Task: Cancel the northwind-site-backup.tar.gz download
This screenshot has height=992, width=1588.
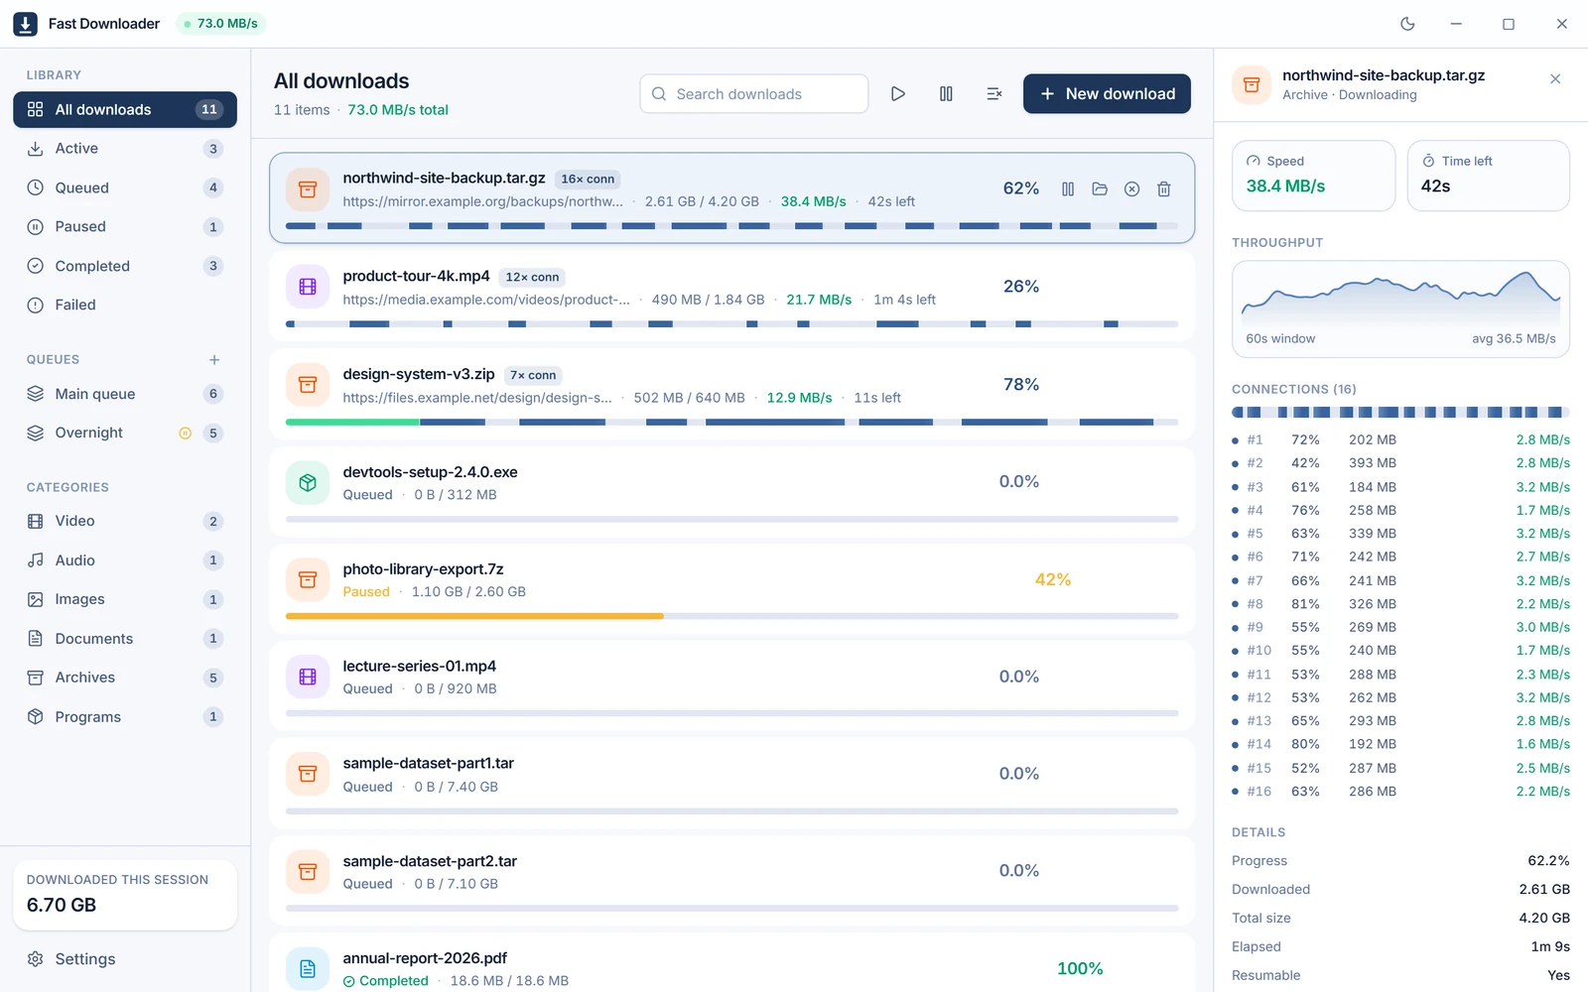Action: point(1131,188)
